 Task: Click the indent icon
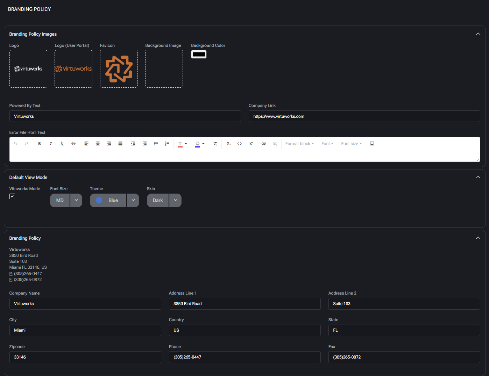tap(133, 144)
